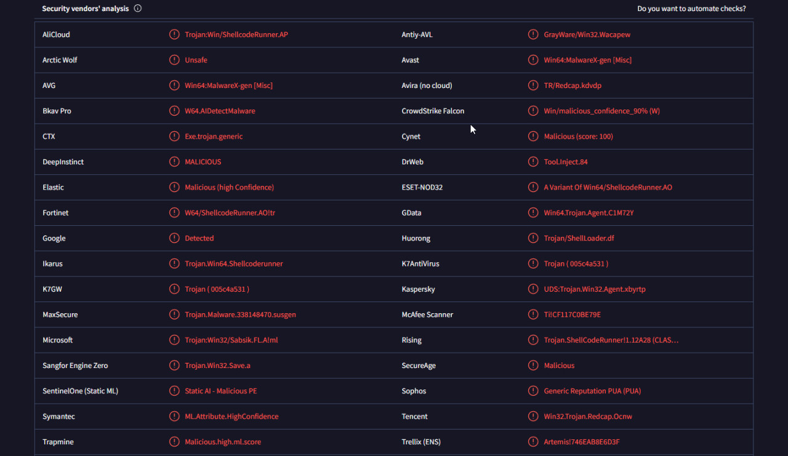Screen dimensions: 788x456
Task: Click the alert icon beside Symantec ML.Attribute.HighConfidence
Action: click(x=174, y=417)
